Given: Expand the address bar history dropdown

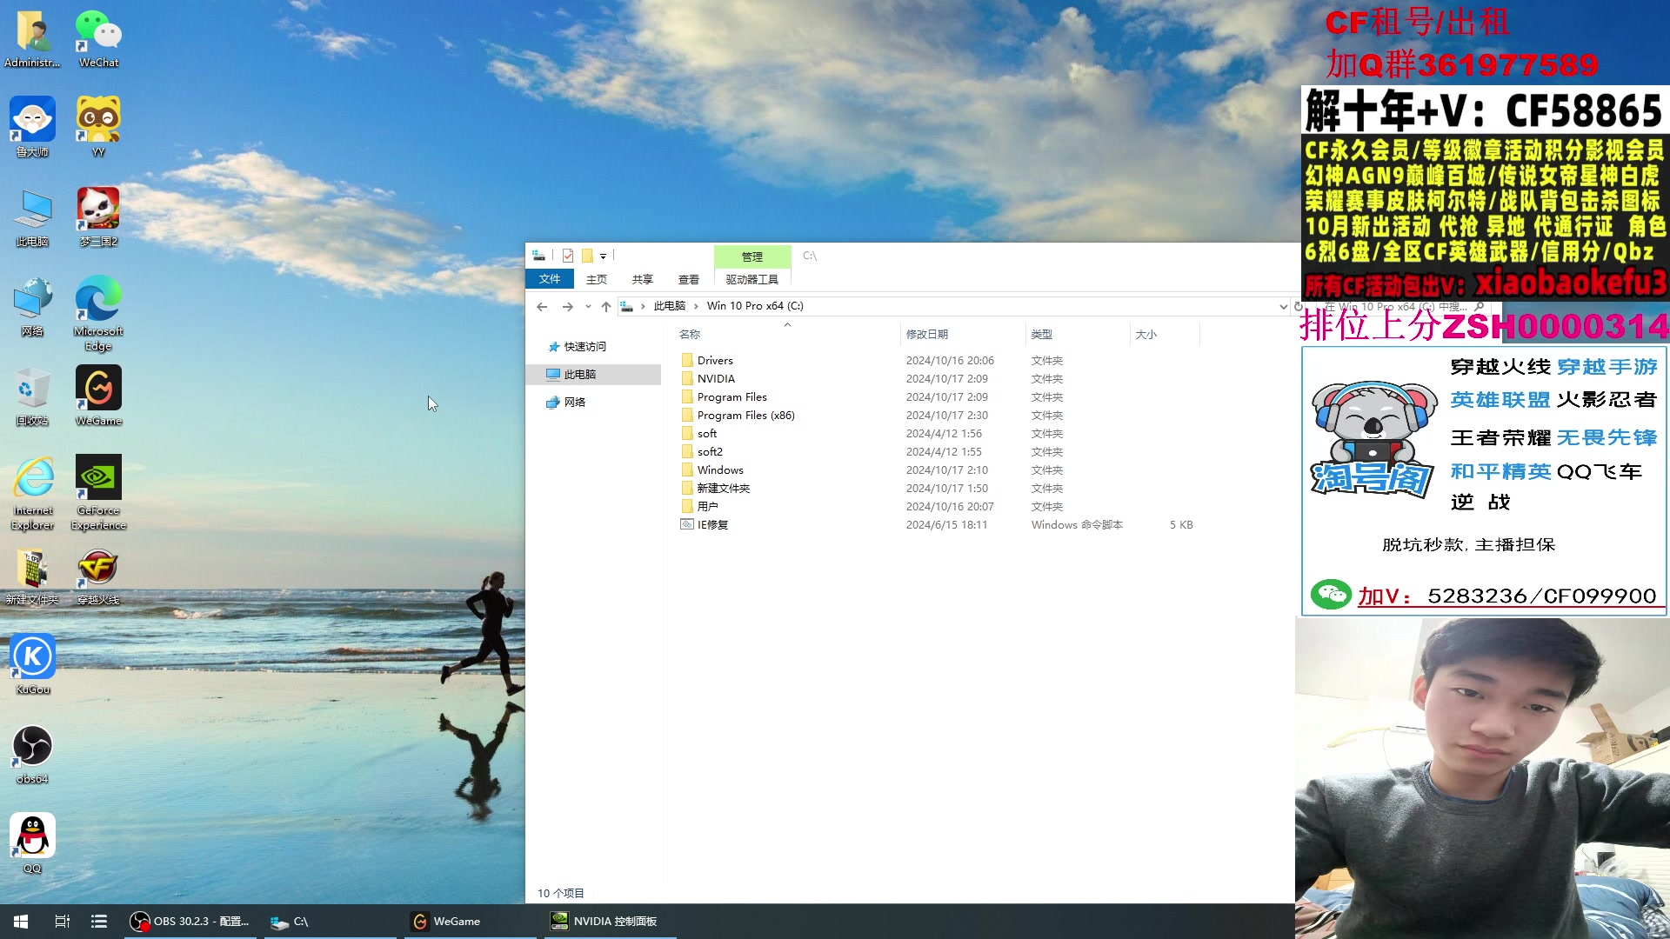Looking at the screenshot, I should [x=1283, y=306].
